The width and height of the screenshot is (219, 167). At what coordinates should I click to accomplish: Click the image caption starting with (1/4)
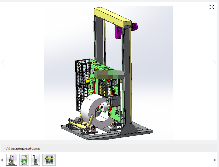[22, 149]
